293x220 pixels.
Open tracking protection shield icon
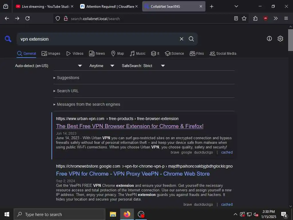pos(58,18)
